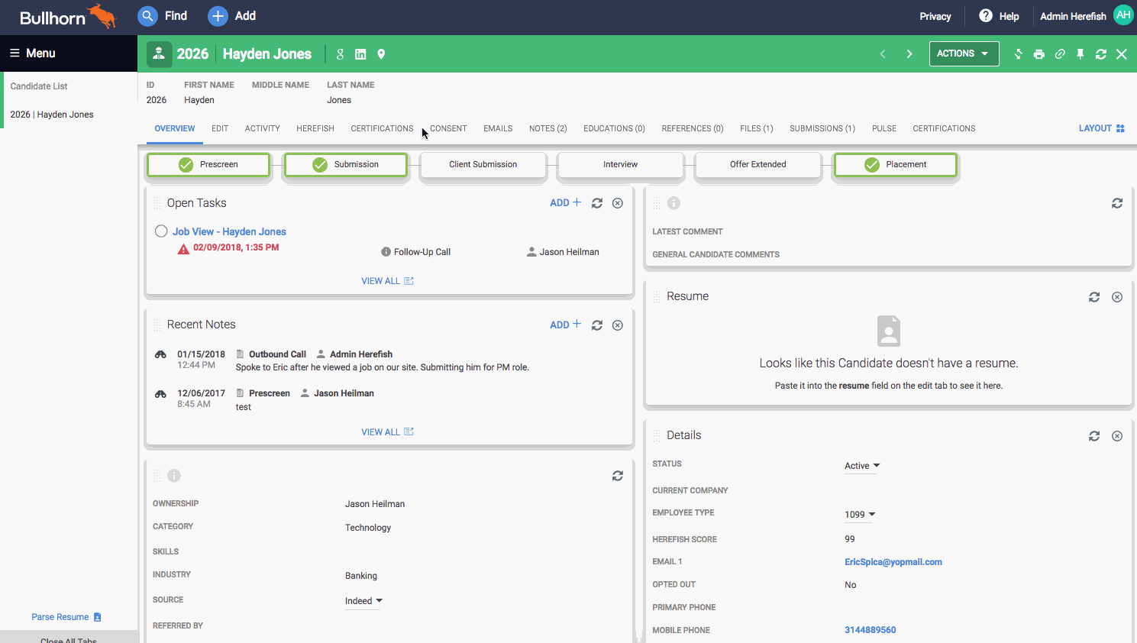View all recent notes
The height and width of the screenshot is (643, 1137).
(387, 432)
